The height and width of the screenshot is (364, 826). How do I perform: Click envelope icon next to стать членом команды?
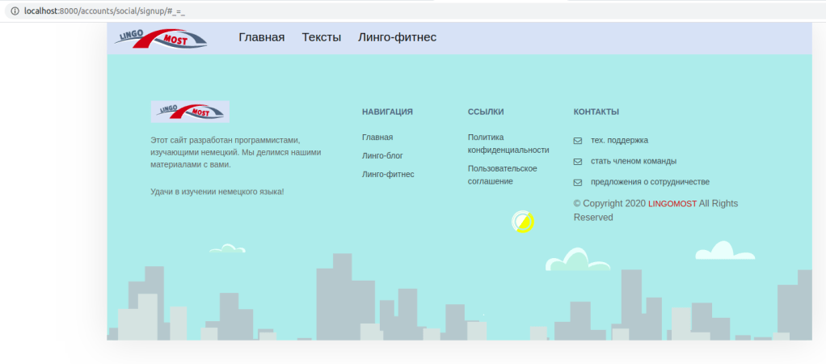click(577, 162)
